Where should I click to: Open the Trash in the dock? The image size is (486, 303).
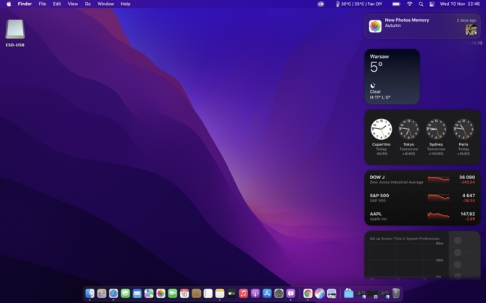point(396,294)
